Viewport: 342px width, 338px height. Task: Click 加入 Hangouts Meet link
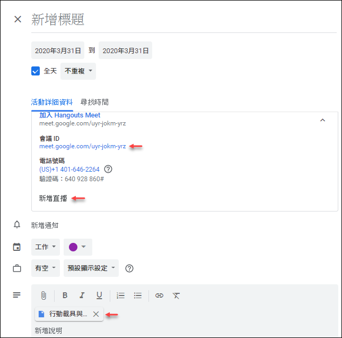(x=70, y=115)
